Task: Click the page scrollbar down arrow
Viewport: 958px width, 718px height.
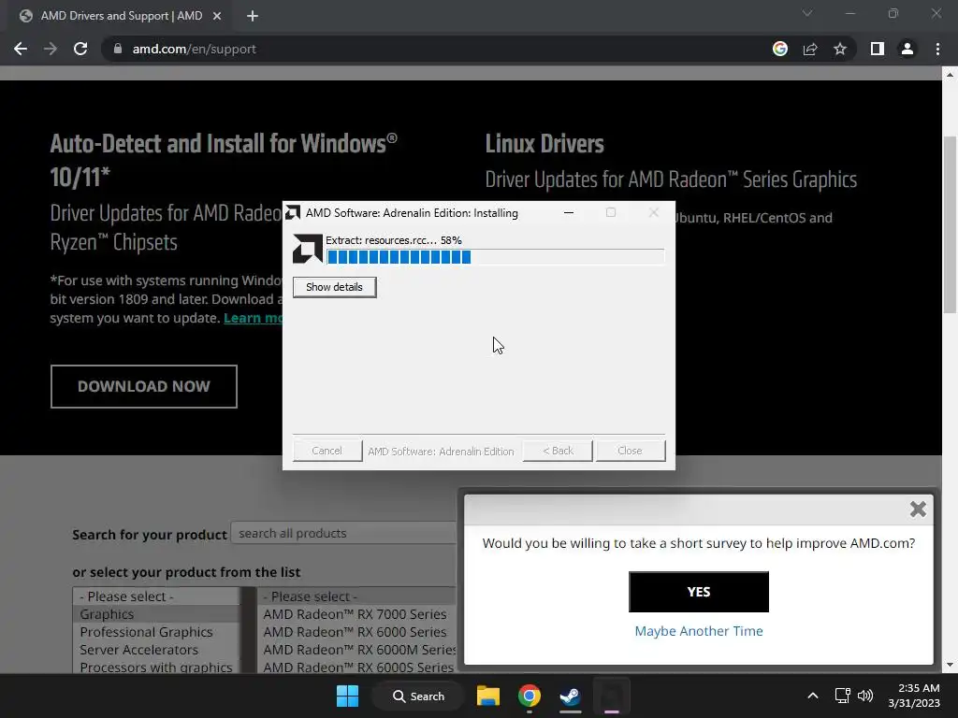Action: click(x=950, y=666)
